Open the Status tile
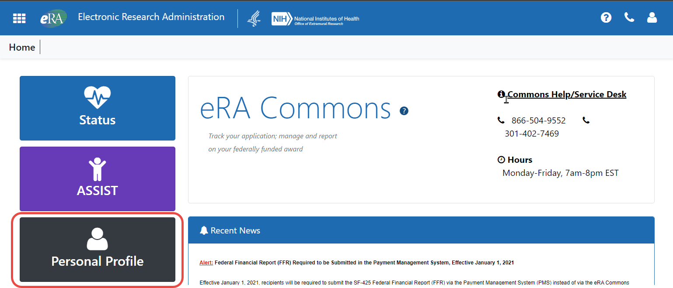Viewport: 673px width, 288px height. [x=98, y=108]
